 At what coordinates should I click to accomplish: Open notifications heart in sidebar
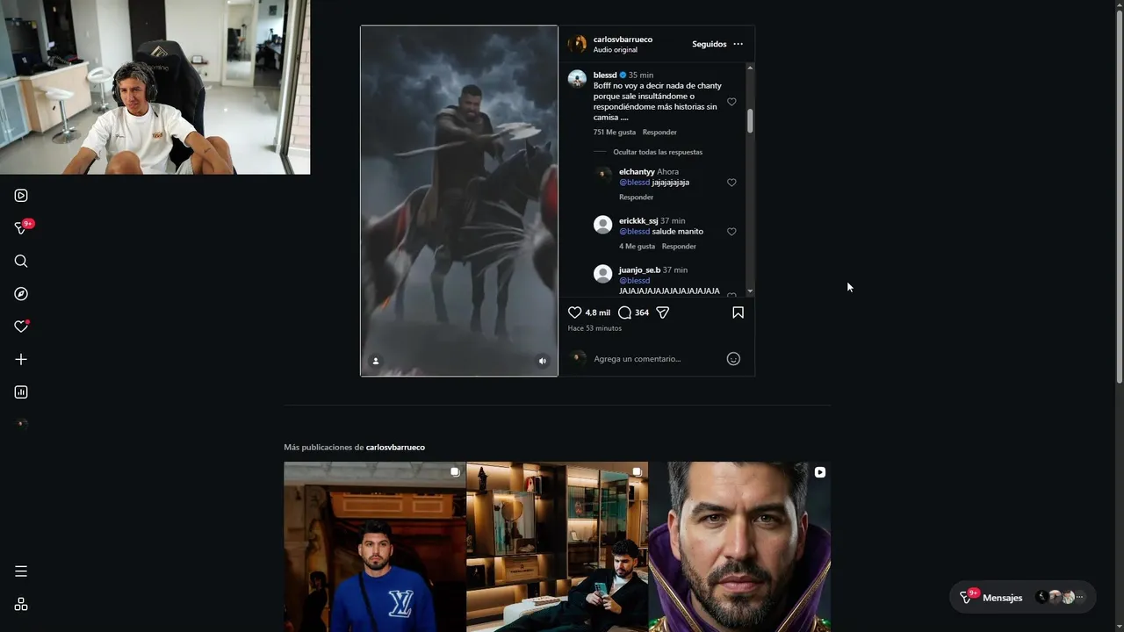[21, 327]
